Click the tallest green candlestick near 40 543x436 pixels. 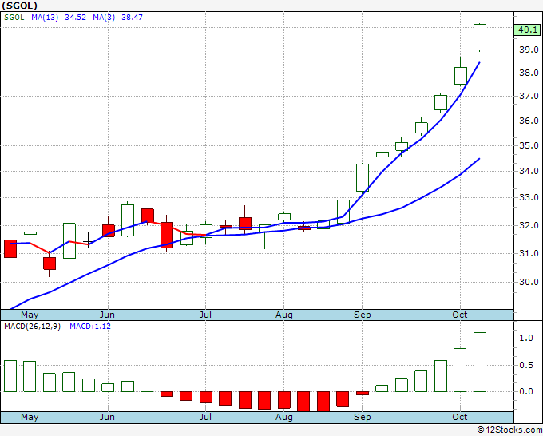pos(480,37)
